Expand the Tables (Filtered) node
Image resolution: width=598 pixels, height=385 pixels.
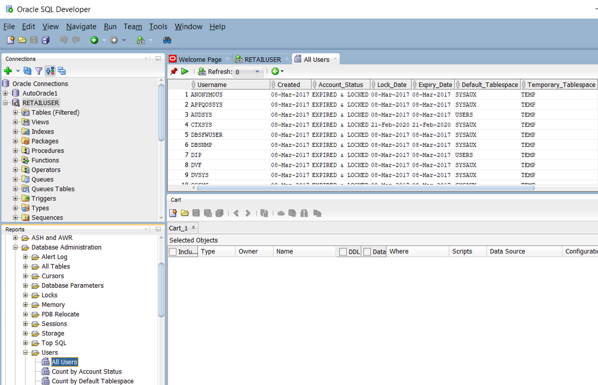[15, 113]
